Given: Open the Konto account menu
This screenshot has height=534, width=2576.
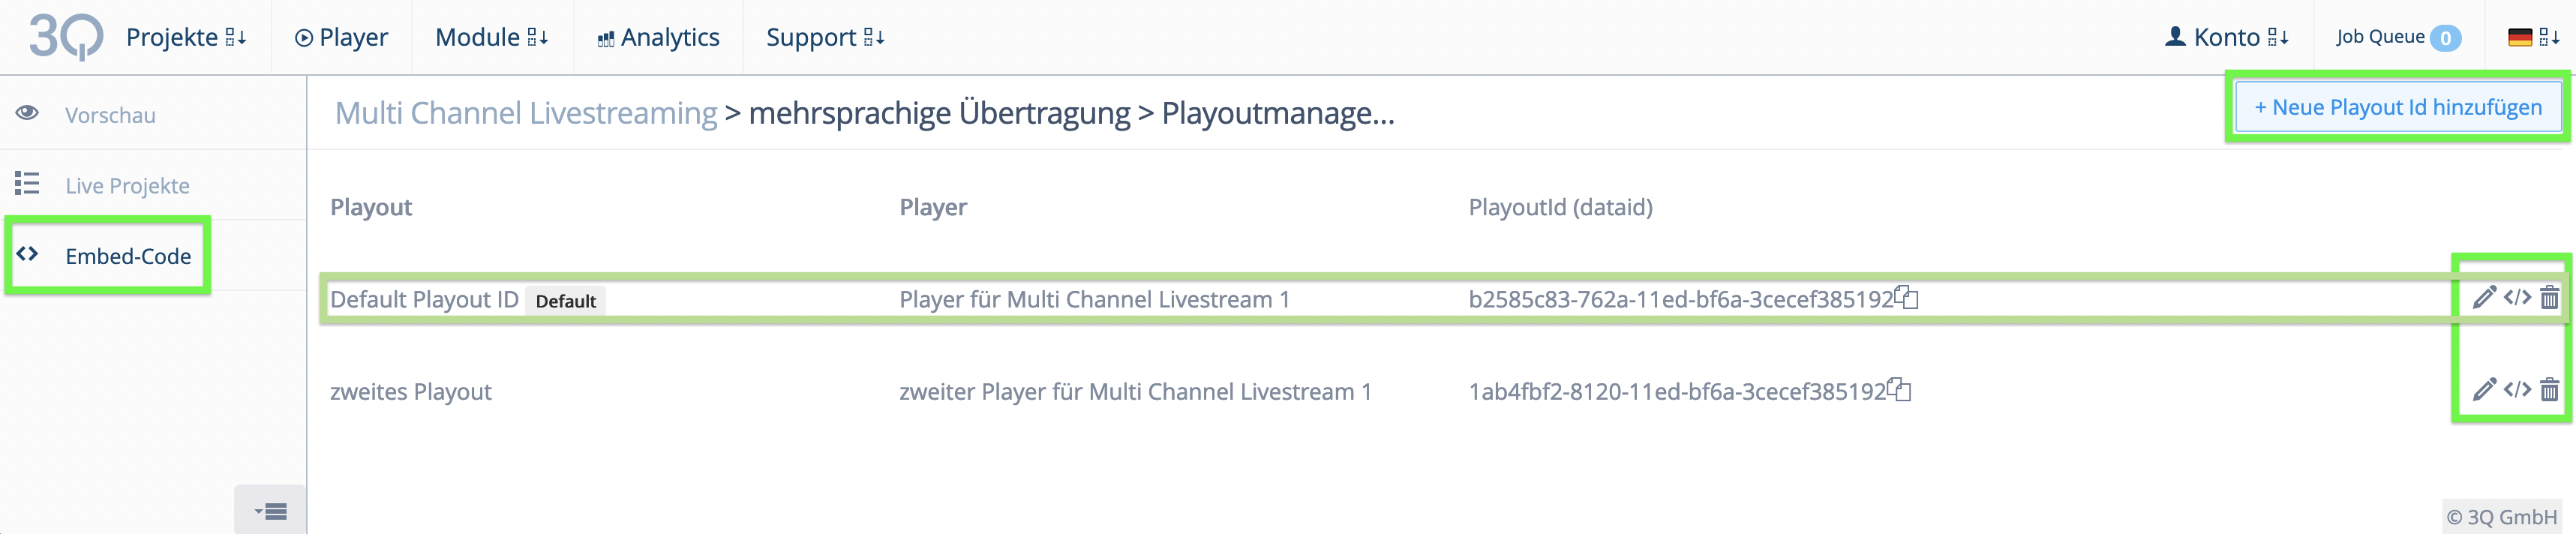Looking at the screenshot, I should point(2227,37).
